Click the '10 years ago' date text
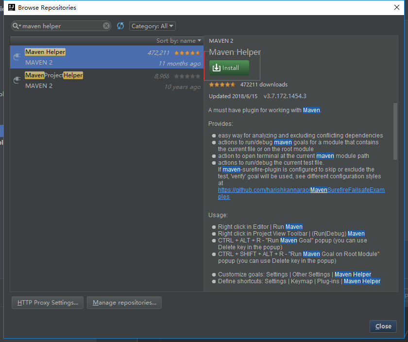 pyautogui.click(x=183, y=87)
